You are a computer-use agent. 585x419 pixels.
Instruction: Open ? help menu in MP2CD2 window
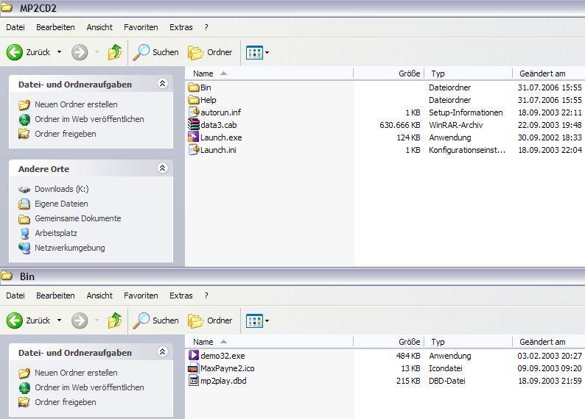click(x=206, y=27)
